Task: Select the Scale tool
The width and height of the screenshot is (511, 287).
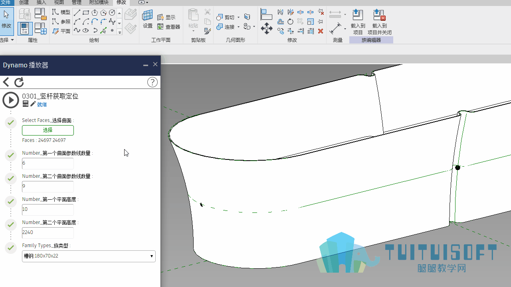Action: (x=311, y=22)
